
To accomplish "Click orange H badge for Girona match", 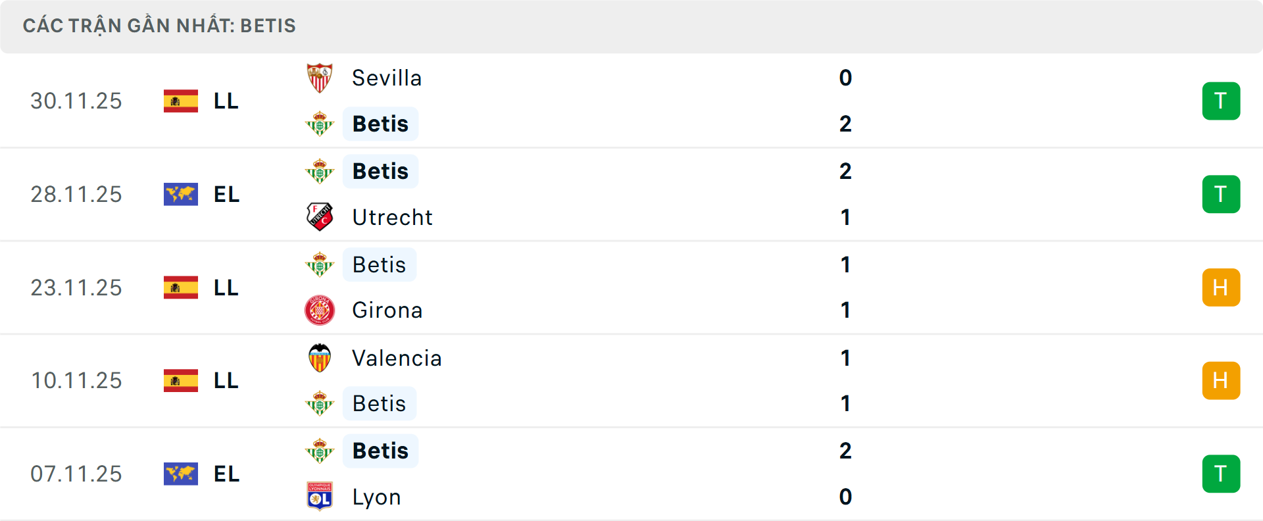I will point(1221,287).
